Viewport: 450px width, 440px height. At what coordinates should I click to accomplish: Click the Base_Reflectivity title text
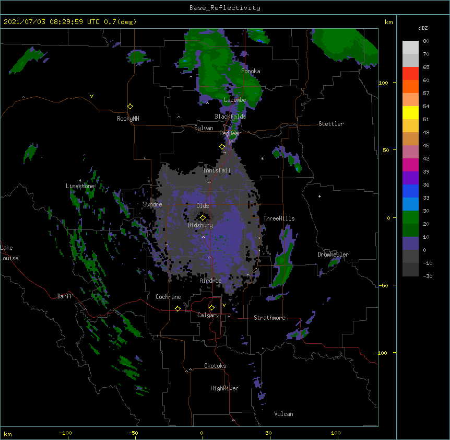(x=225, y=8)
